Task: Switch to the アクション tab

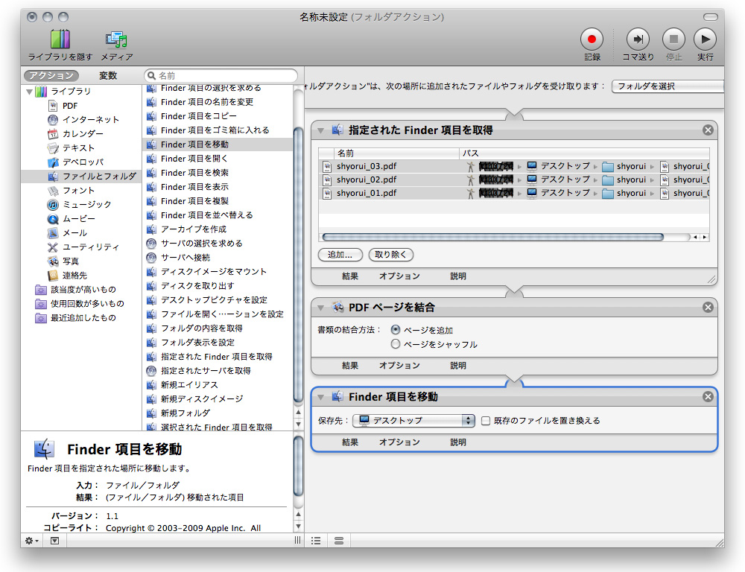Action: point(51,75)
